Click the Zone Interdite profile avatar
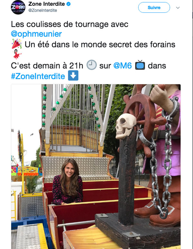The image size is (193, 249). pyautogui.click(x=18, y=7)
